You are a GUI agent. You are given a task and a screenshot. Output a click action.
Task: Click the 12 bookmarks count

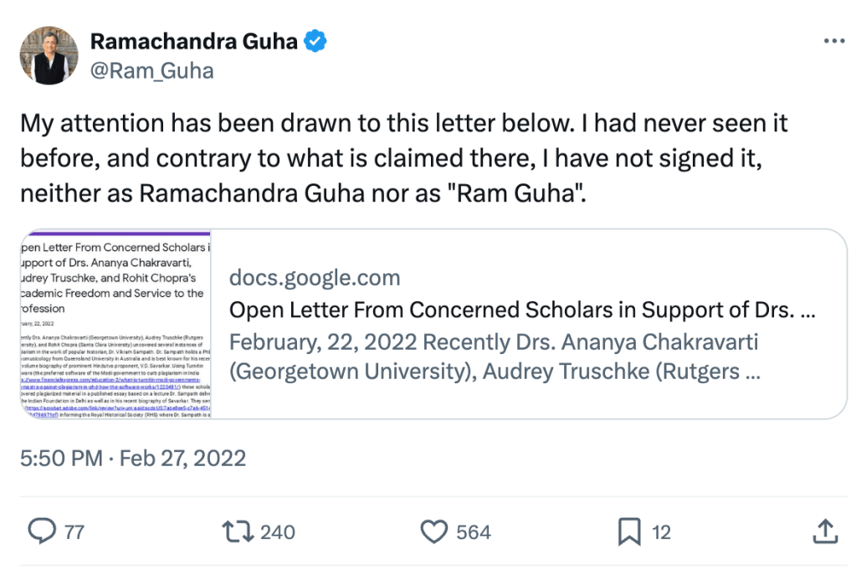(661, 532)
